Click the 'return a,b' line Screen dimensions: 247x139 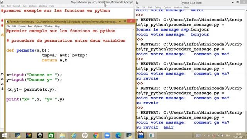(x=54, y=60)
